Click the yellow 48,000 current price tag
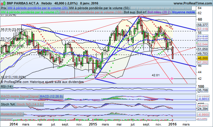 pyautogui.click(x=203, y=58)
